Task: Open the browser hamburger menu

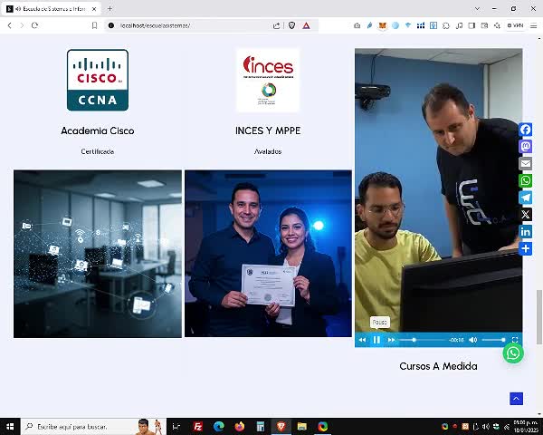Action: (534, 25)
